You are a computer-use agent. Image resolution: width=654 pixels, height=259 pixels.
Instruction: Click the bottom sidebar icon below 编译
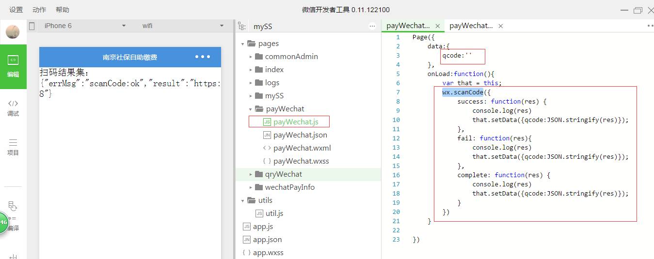point(13,256)
